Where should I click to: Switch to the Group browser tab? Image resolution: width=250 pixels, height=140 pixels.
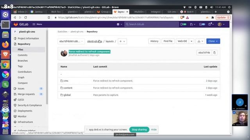point(104,12)
